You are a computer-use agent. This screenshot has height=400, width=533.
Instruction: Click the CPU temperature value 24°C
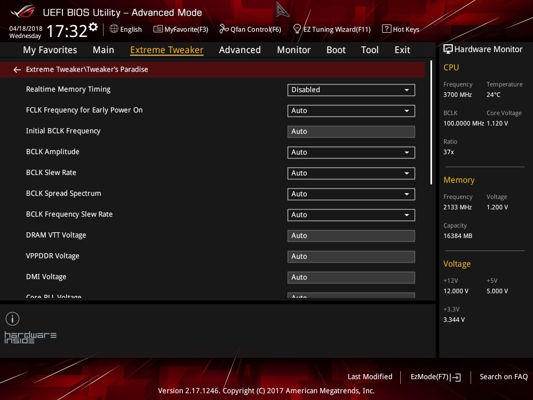pos(493,95)
